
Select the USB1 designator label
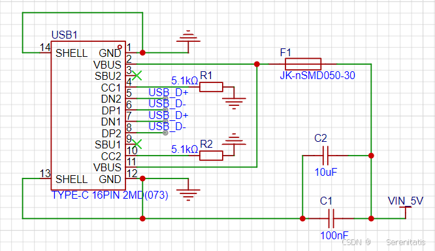(65, 35)
